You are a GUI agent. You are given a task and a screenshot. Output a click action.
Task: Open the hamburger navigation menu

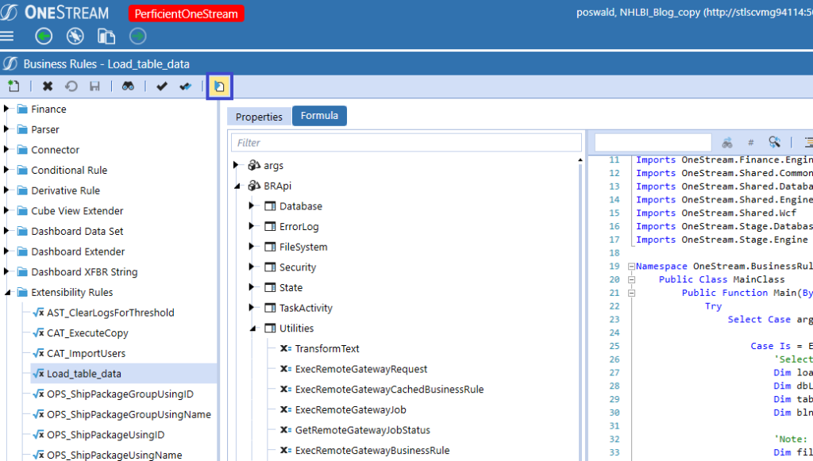click(10, 36)
